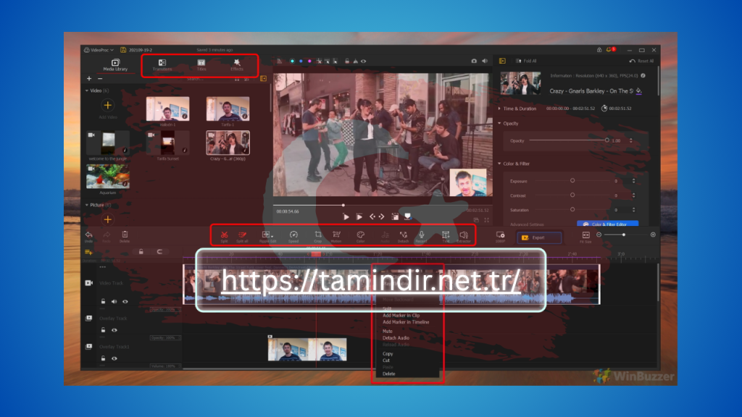Toggle the preview toolbar lock icon
742x417 pixels.
347,61
